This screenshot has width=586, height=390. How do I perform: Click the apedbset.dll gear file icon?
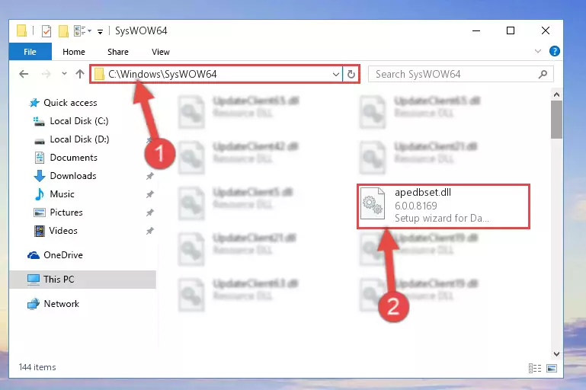(x=373, y=204)
